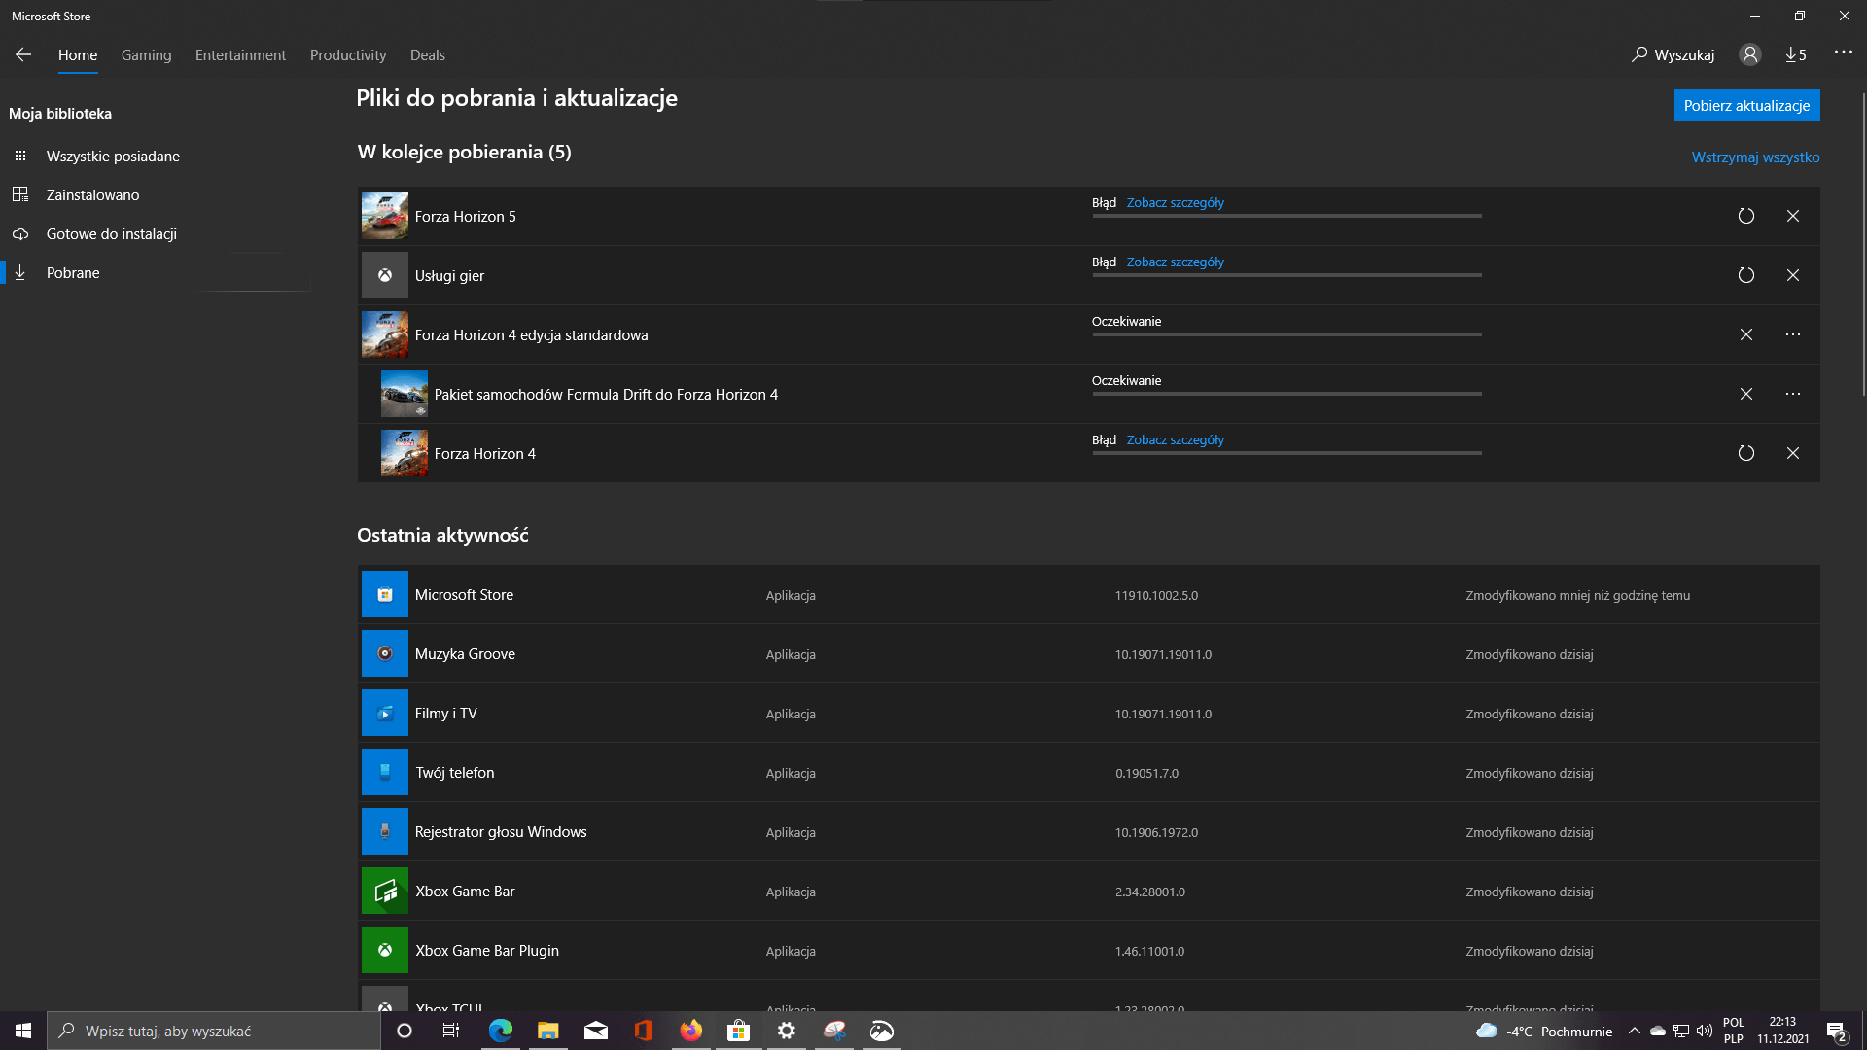1867x1050 pixels.
Task: Click the downloads counter icon
Action: pyautogui.click(x=1795, y=55)
